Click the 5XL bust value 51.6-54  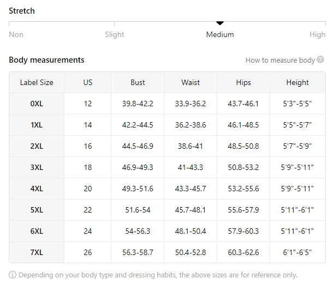pos(138,210)
